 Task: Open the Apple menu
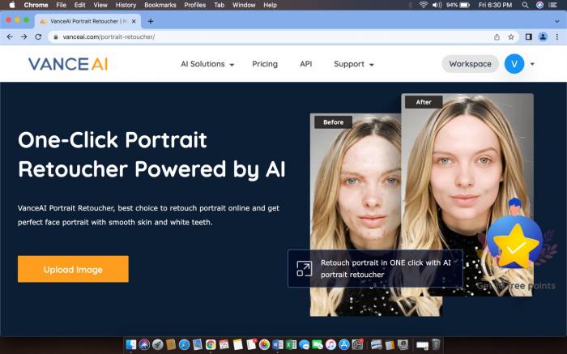click(12, 5)
